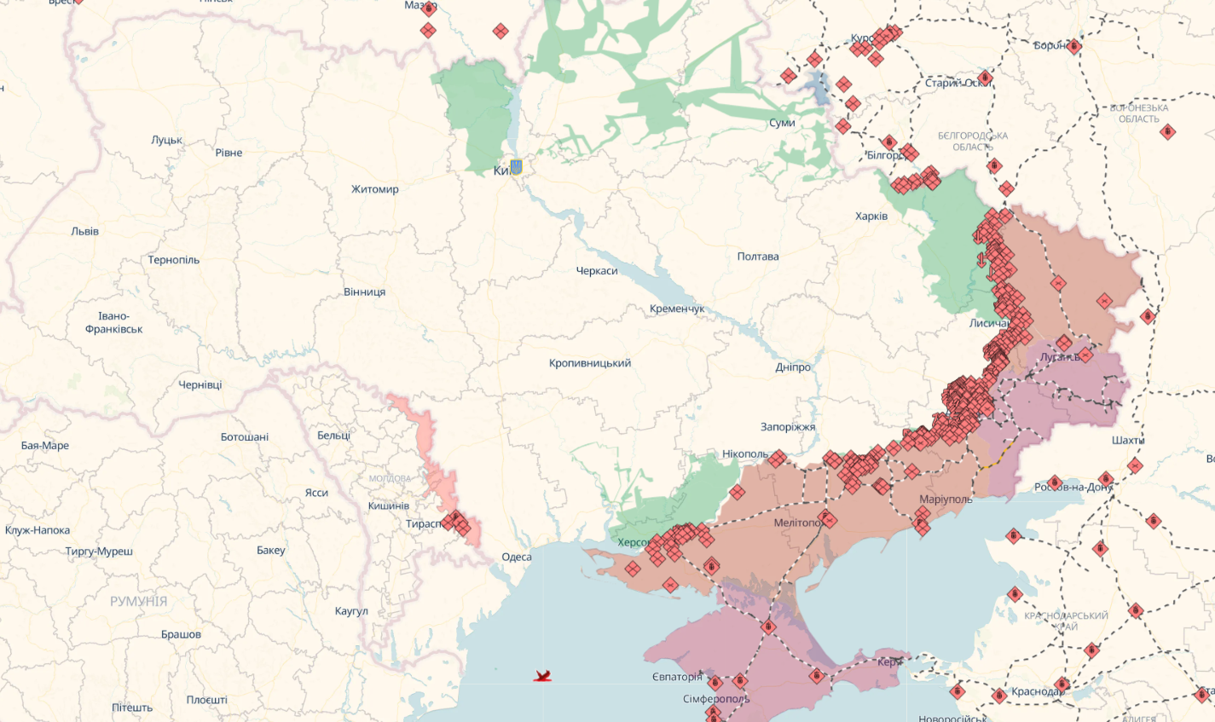This screenshot has height=722, width=1215.
Task: Select the Кишинів city label
Action: (388, 505)
